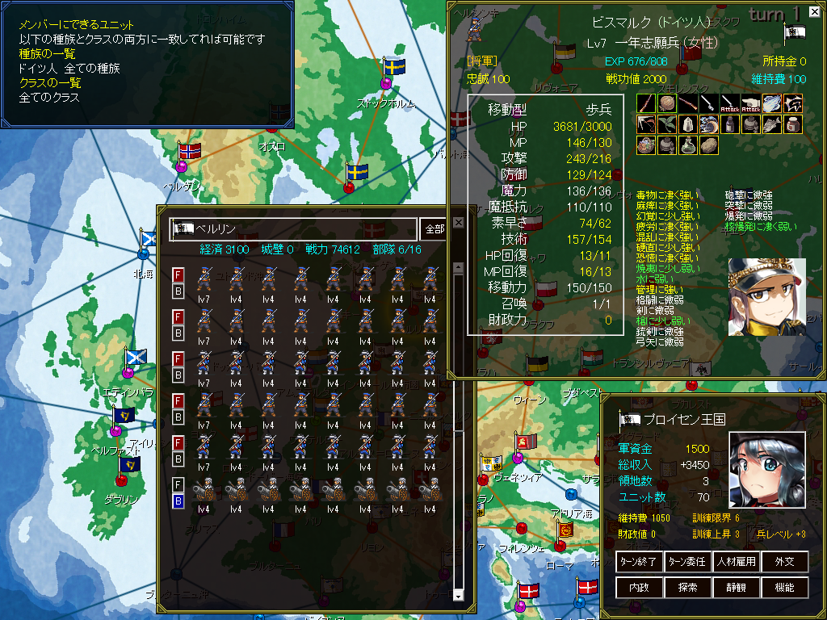The image size is (827, 620).
Task: Click the 部隊 6/16 troop count
Action: pyautogui.click(x=397, y=249)
